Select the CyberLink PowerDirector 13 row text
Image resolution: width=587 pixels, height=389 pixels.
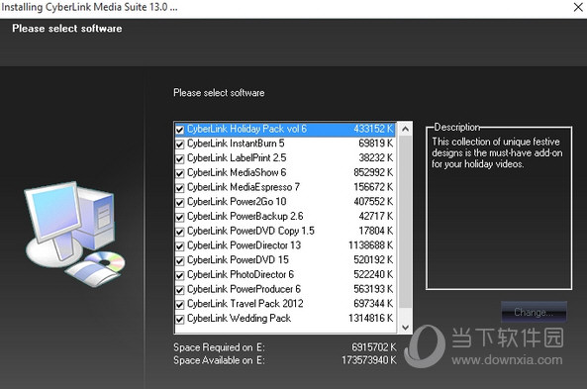(x=245, y=245)
